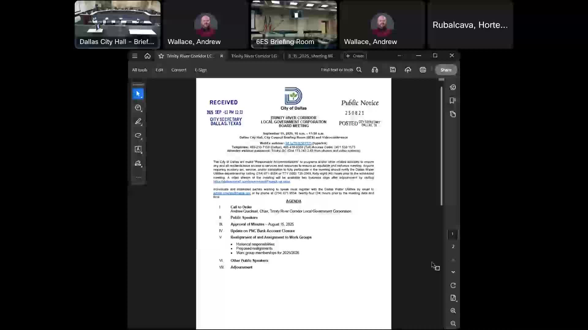The width and height of the screenshot is (588, 330).
Task: Go to next page down chevron
Action: pos(453,272)
